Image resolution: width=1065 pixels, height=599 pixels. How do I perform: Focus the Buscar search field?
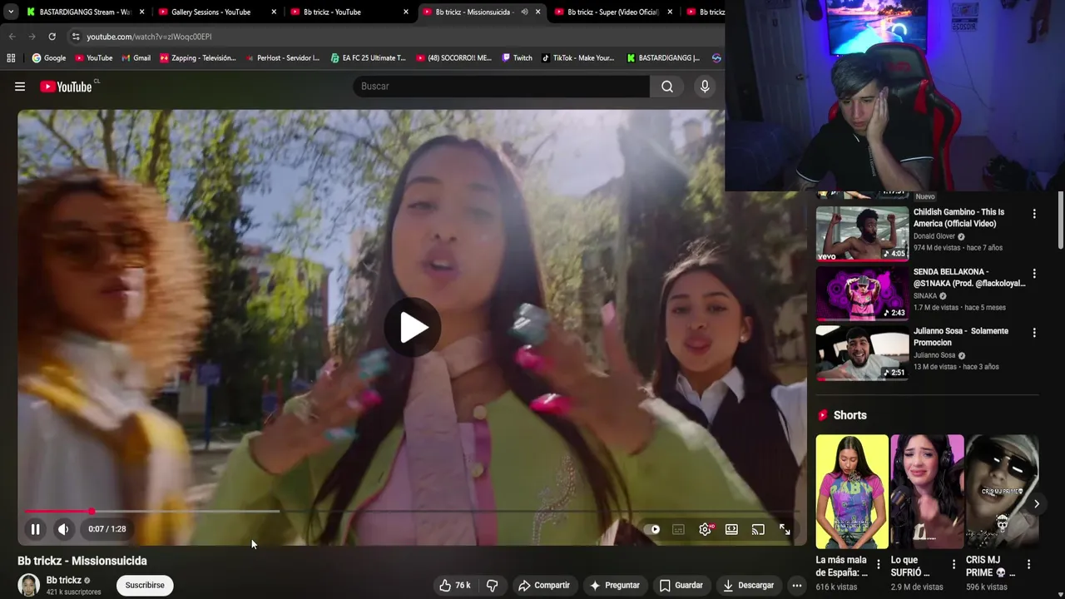502,87
